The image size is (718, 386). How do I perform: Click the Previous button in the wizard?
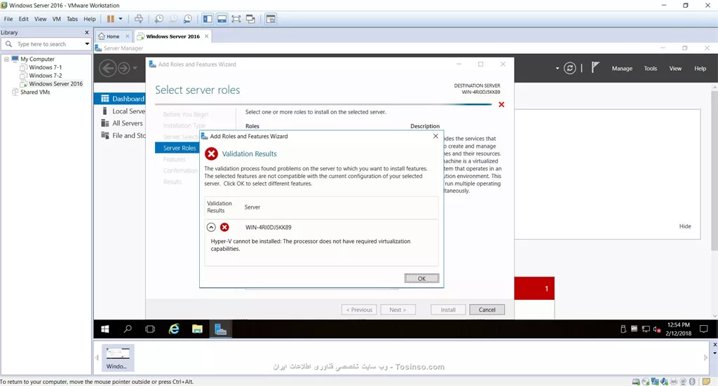point(359,310)
